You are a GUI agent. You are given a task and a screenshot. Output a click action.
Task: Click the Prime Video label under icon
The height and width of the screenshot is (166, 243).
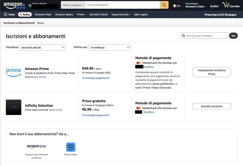[x=71, y=154]
